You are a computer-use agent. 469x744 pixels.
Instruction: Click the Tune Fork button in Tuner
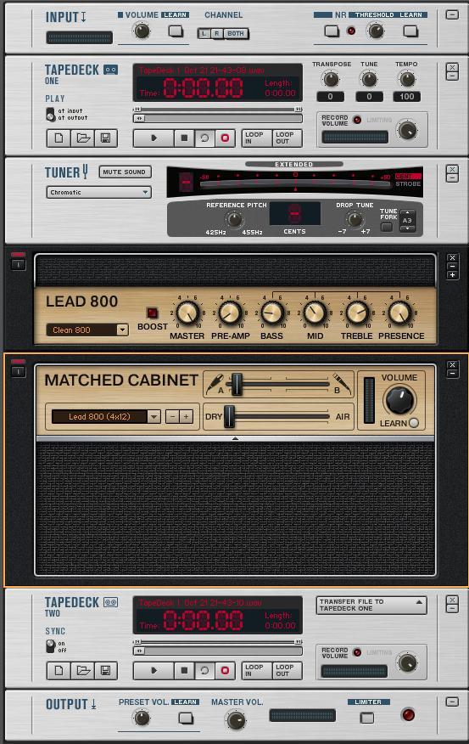coord(387,227)
